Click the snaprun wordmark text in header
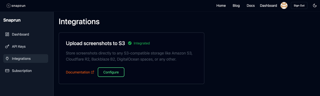The image size is (320, 96). [x=19, y=6]
